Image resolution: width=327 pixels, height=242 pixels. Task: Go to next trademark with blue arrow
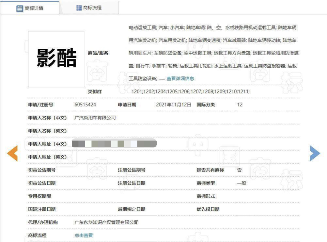point(315,153)
